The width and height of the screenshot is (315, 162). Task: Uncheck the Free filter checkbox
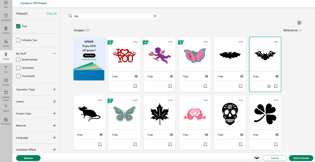(x=18, y=26)
